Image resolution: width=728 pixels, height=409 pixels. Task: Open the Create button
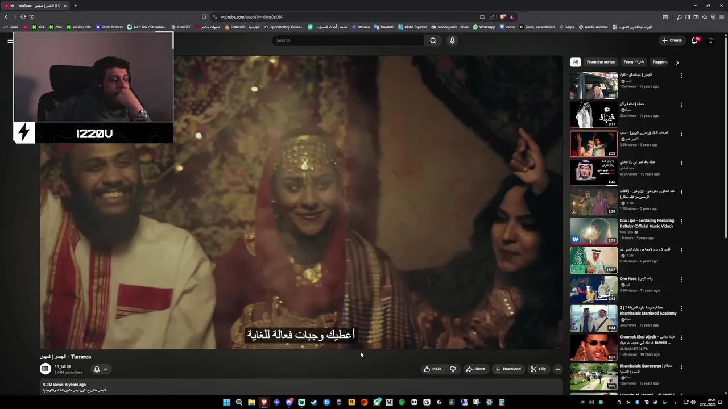pyautogui.click(x=672, y=40)
